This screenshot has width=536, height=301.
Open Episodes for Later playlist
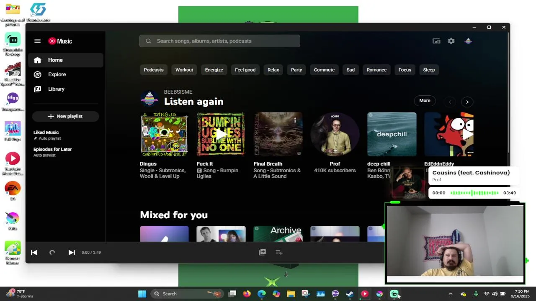pos(66,152)
